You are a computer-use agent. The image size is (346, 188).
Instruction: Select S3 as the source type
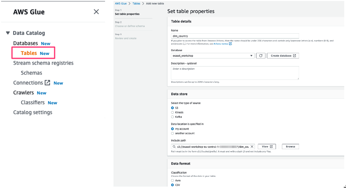pos(173,108)
